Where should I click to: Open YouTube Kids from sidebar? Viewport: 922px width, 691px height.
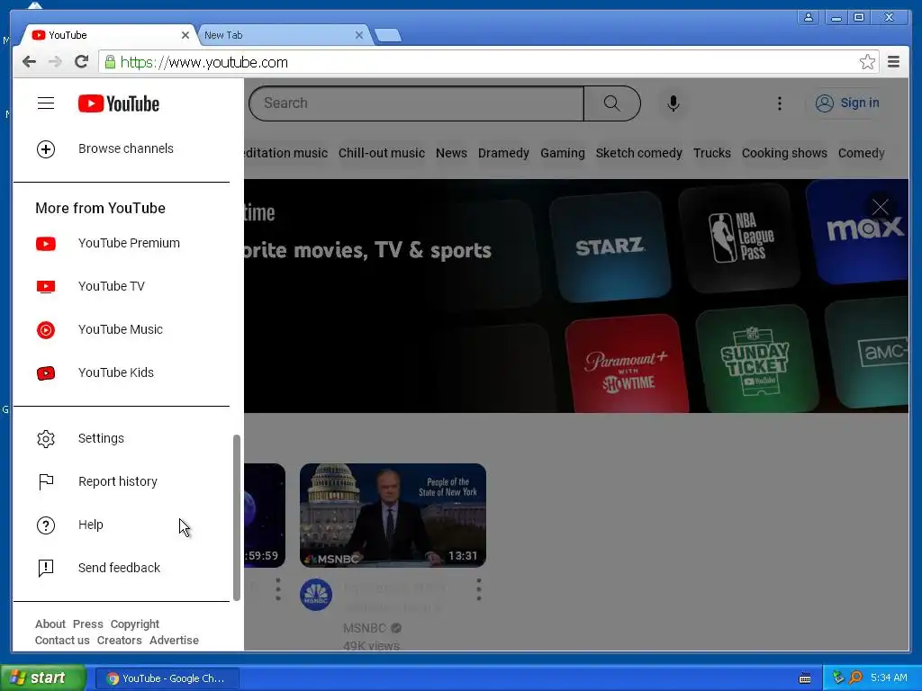pyautogui.click(x=122, y=372)
